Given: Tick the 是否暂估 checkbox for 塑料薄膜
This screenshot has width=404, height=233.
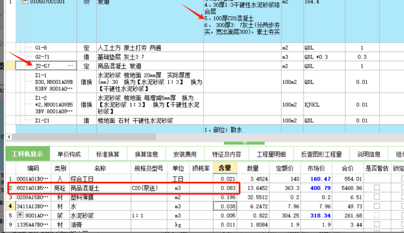Looking at the screenshot, I should pos(377,197).
